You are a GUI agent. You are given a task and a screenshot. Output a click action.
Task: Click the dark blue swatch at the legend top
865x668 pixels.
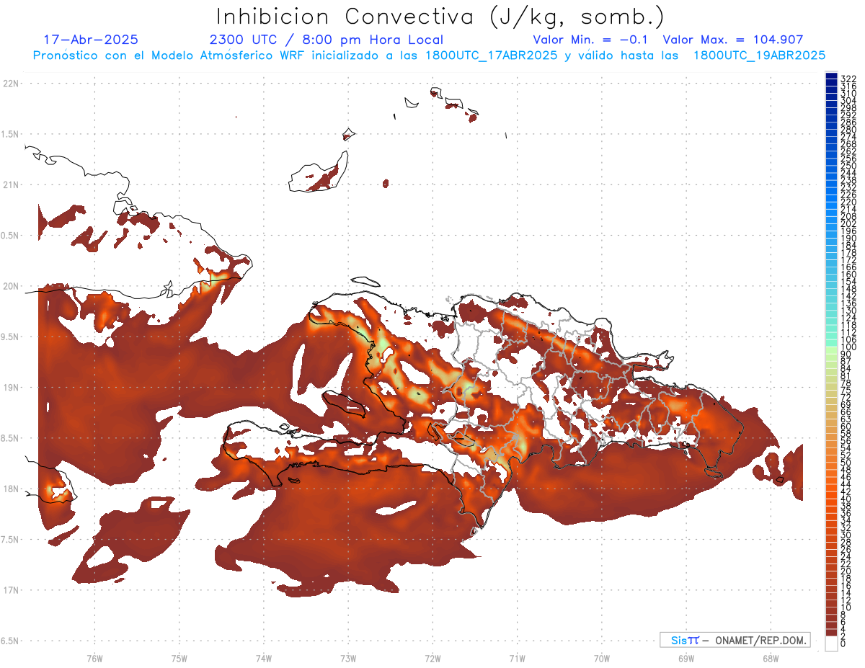[831, 76]
